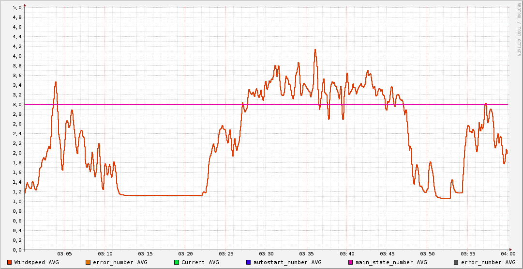Click the 0,6 value on y-axis
This screenshot has width=523, height=269.
(x=18, y=221)
